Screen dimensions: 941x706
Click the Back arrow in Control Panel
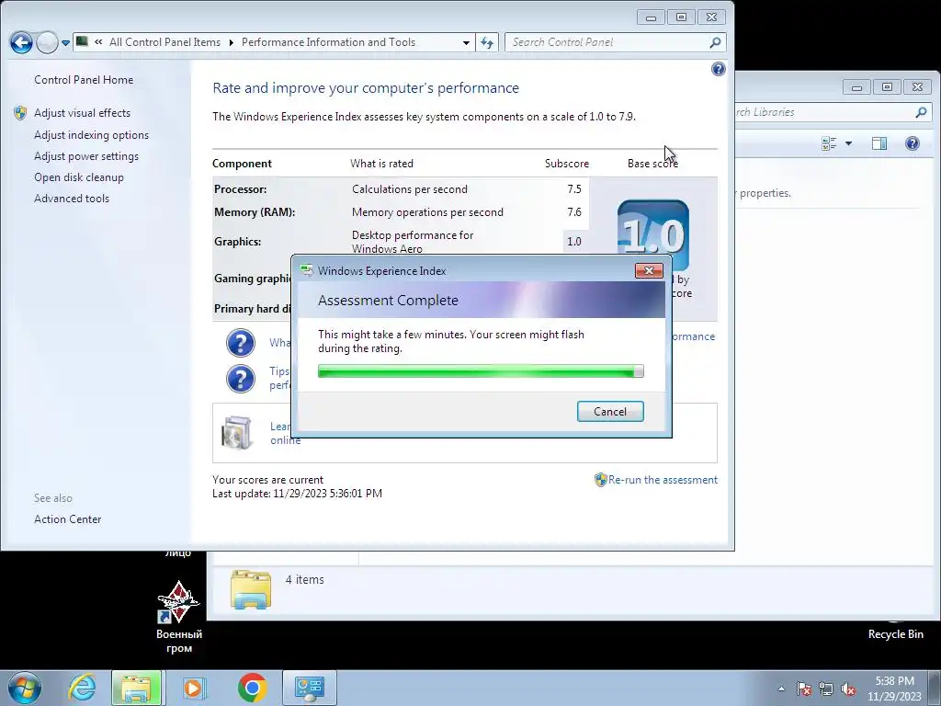pyautogui.click(x=21, y=42)
